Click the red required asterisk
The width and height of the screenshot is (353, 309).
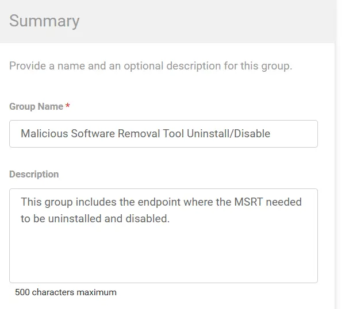tap(67, 105)
